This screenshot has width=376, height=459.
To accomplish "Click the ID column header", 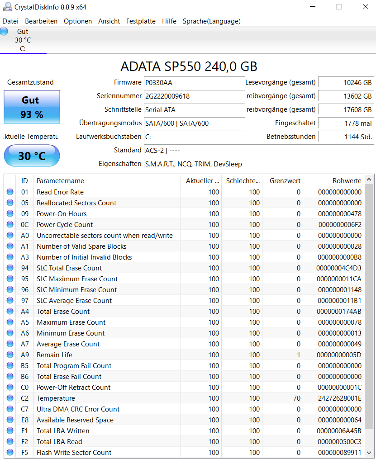I will (24, 180).
